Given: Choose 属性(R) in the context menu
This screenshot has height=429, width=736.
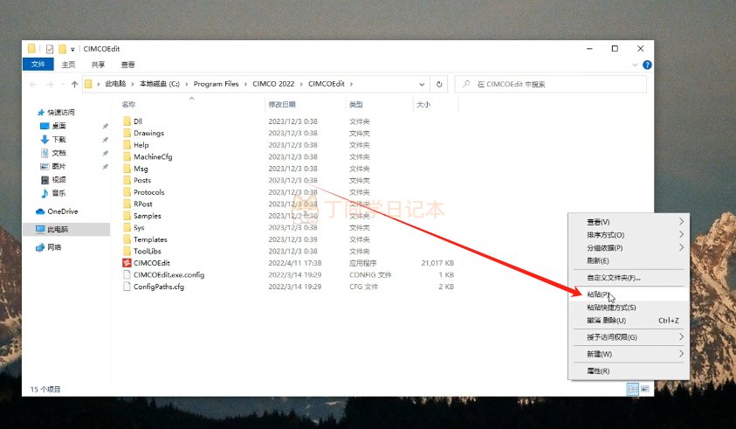Looking at the screenshot, I should 629,370.
